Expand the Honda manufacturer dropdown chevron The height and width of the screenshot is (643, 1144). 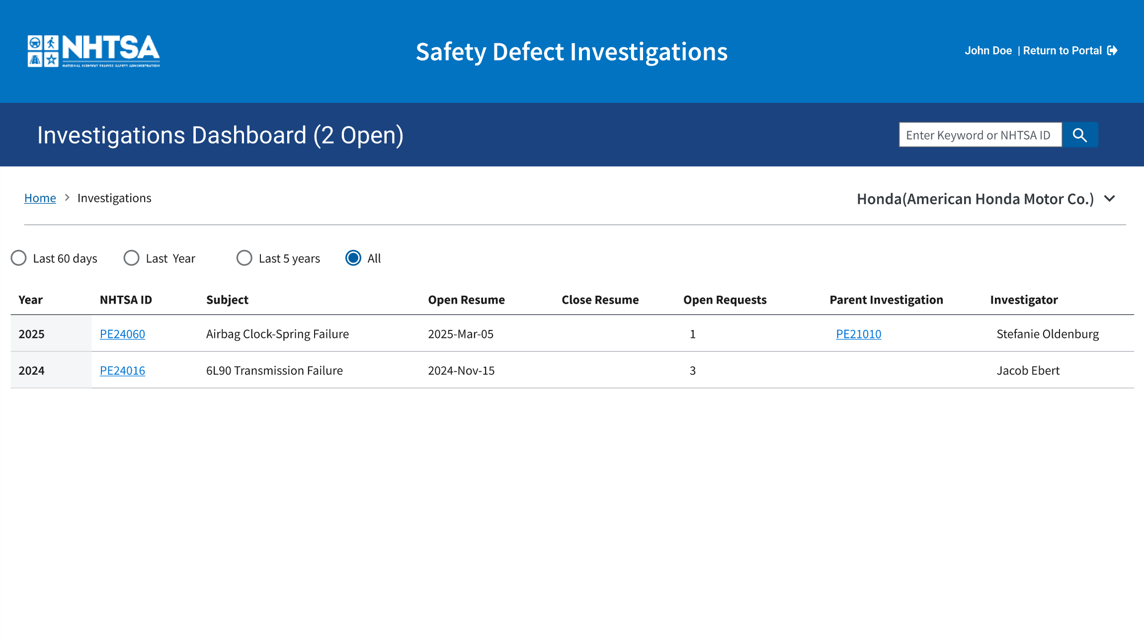pyautogui.click(x=1110, y=199)
